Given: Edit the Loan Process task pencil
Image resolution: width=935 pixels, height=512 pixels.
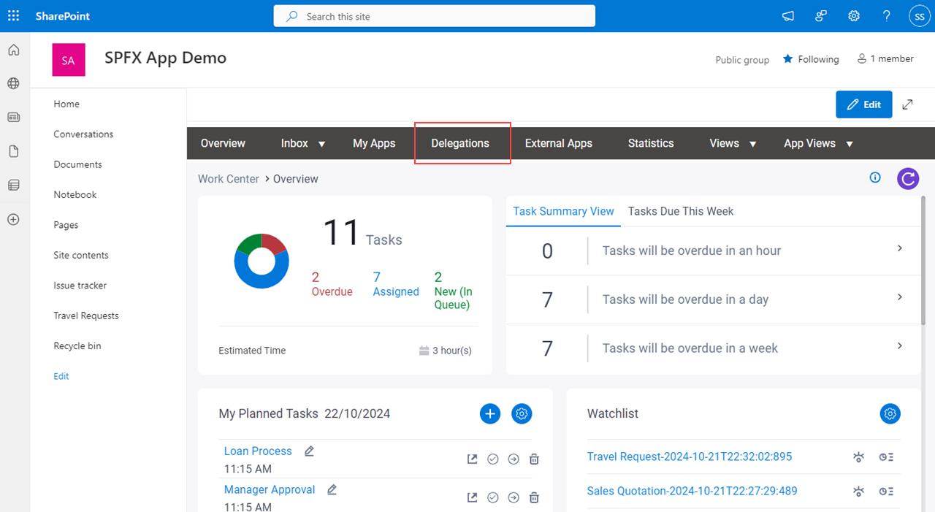Looking at the screenshot, I should click(x=309, y=451).
